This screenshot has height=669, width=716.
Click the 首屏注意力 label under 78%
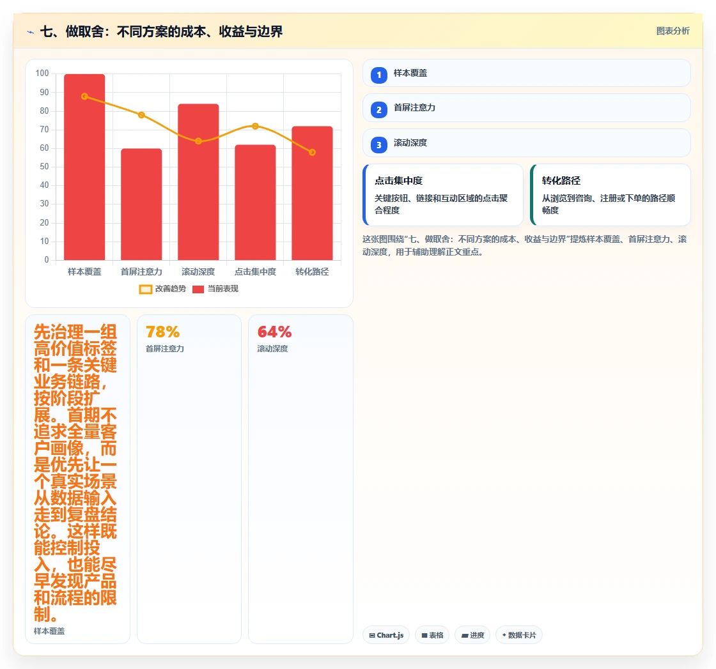click(x=165, y=349)
